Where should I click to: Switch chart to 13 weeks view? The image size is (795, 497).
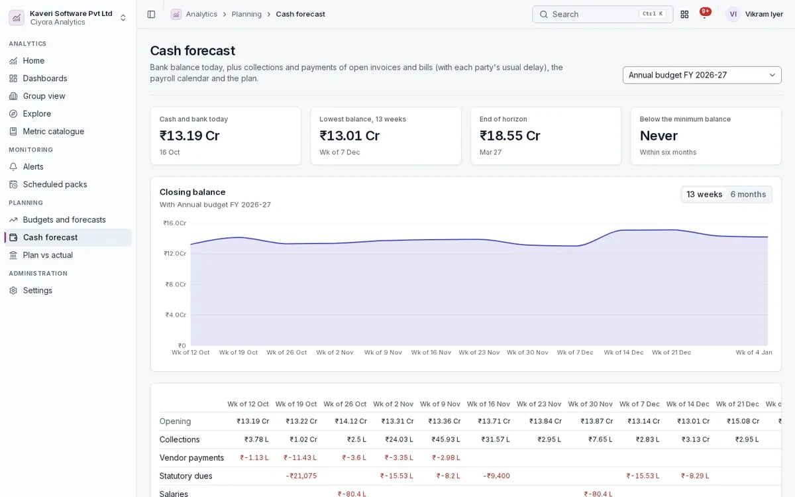click(704, 194)
